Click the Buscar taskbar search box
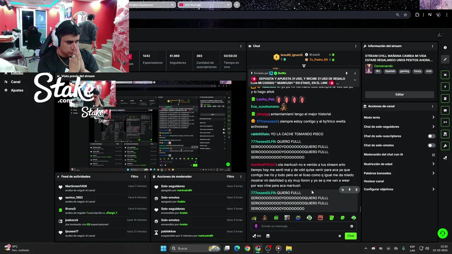This screenshot has width=452, height=254. pyautogui.click(x=195, y=248)
